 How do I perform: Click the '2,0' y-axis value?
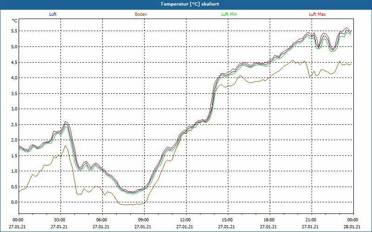click(x=14, y=140)
